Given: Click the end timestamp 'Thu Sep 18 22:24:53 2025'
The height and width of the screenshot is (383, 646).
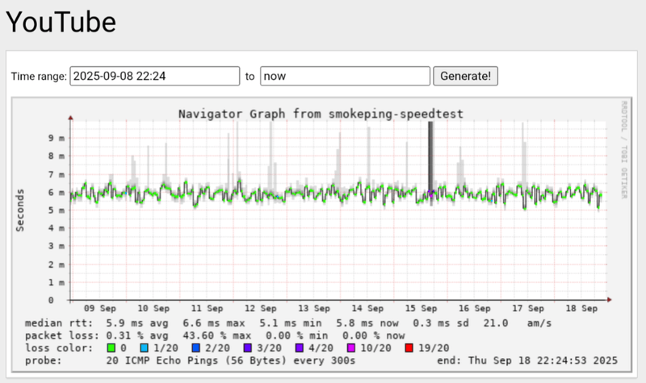Looking at the screenshot, I should [543, 360].
